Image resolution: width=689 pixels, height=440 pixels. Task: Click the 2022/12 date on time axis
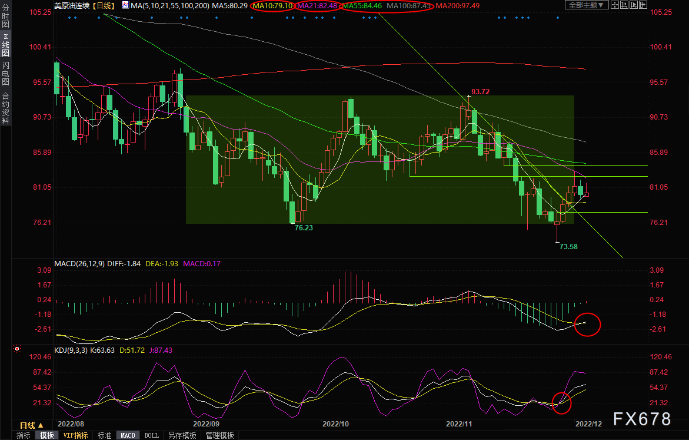tap(589, 424)
